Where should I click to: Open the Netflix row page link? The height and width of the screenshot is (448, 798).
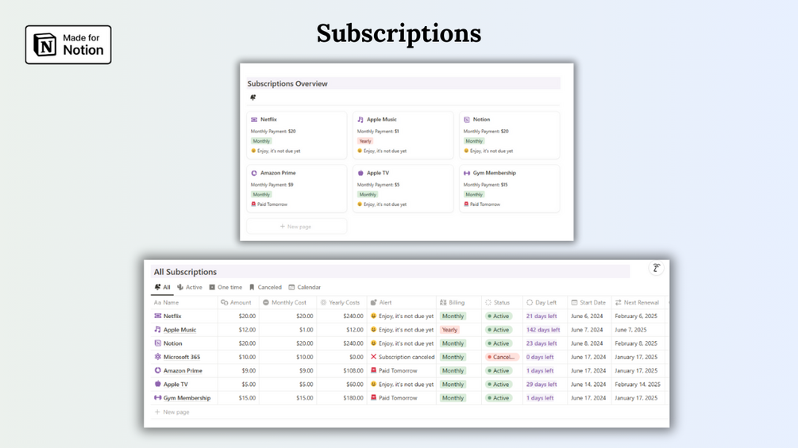point(172,316)
